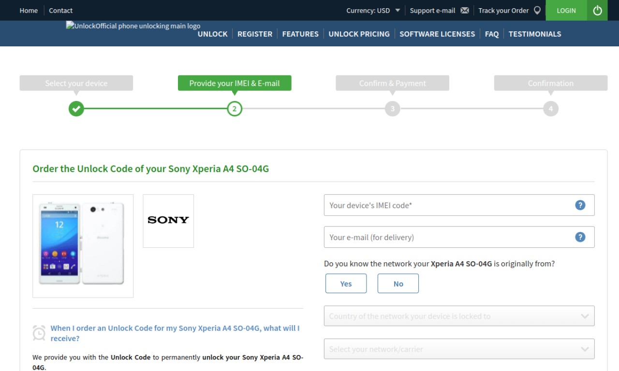Open the Contact link
619x371 pixels.
61,10
